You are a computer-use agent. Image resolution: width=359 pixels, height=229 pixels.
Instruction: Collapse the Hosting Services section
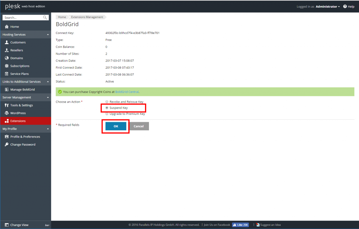pos(48,35)
